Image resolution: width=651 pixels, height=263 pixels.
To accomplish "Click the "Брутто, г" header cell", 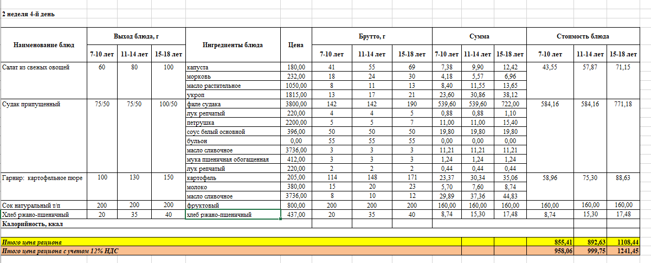I will click(372, 36).
